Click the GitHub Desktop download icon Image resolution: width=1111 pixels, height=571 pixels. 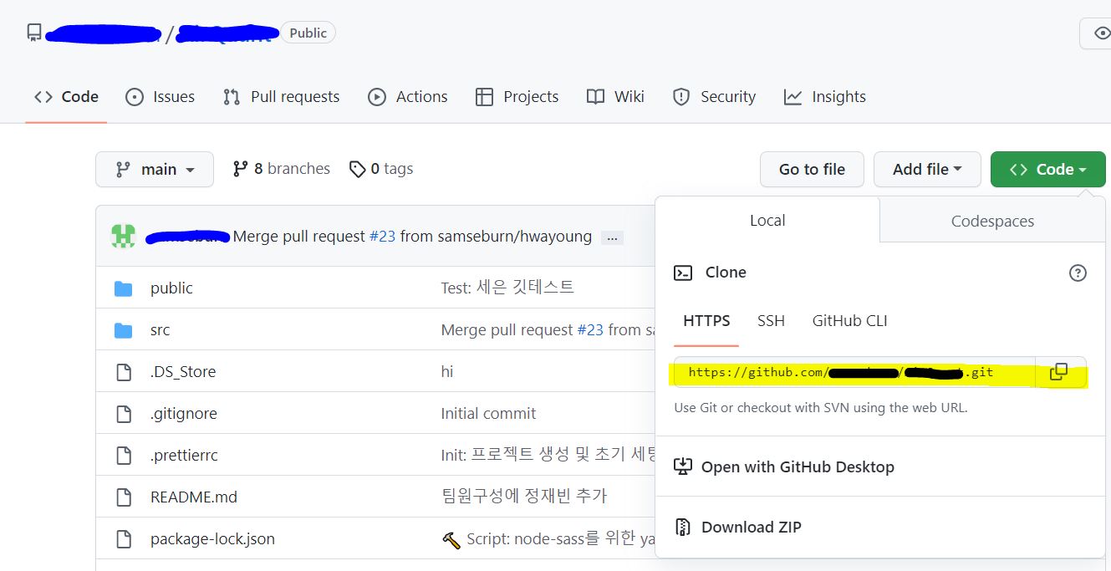click(x=683, y=466)
